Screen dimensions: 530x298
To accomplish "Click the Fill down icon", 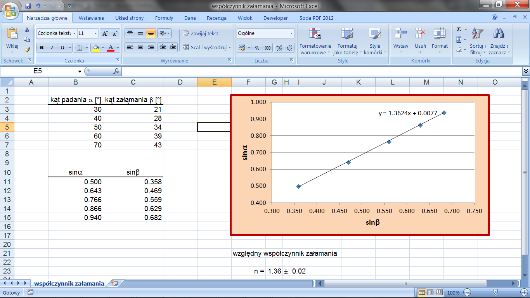I will pyautogui.click(x=459, y=40).
